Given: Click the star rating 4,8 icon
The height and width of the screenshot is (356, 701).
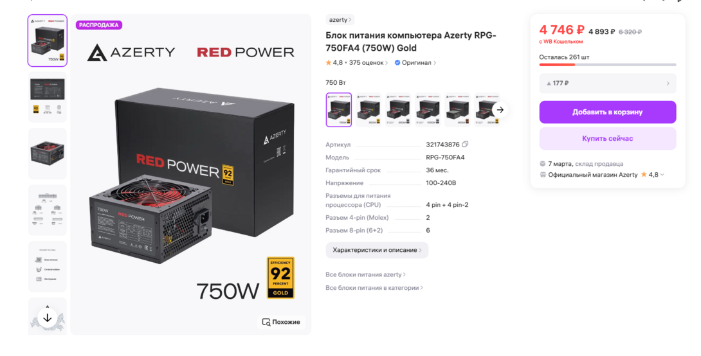Looking at the screenshot, I should pyautogui.click(x=329, y=63).
